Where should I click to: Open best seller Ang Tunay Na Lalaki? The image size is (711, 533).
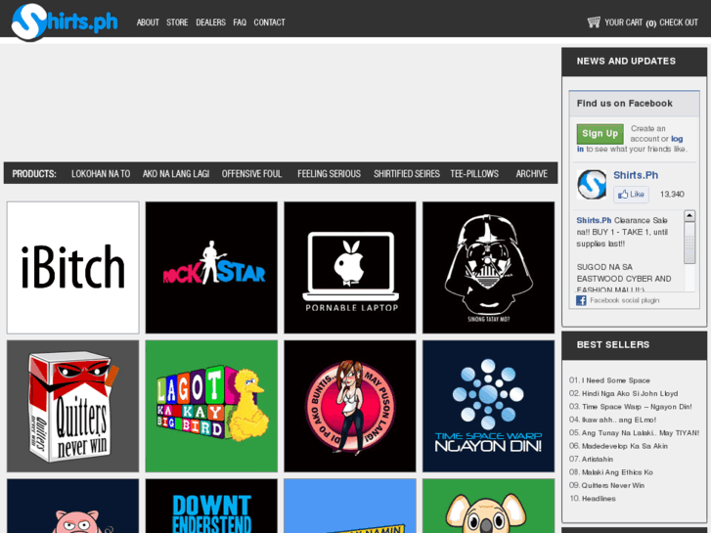641,433
